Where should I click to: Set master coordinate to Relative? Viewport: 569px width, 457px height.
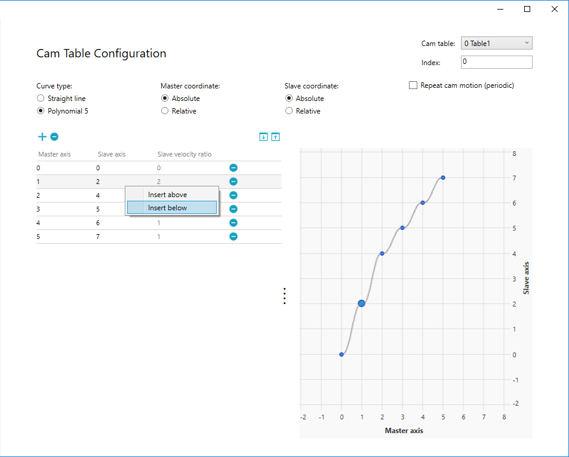point(165,111)
